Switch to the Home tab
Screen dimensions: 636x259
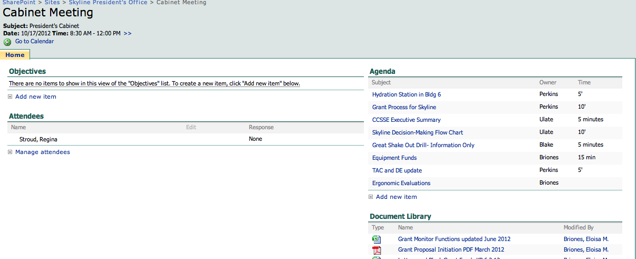click(x=15, y=55)
